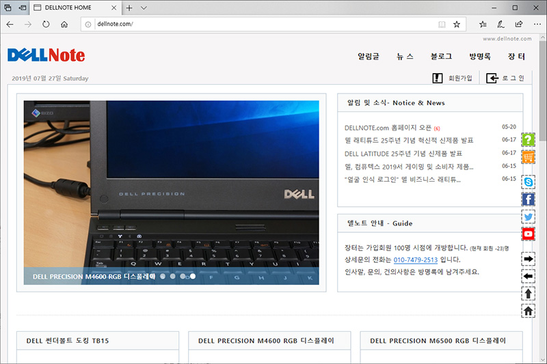
Task: Click the Twitter sidebar icon
Action: point(528,216)
